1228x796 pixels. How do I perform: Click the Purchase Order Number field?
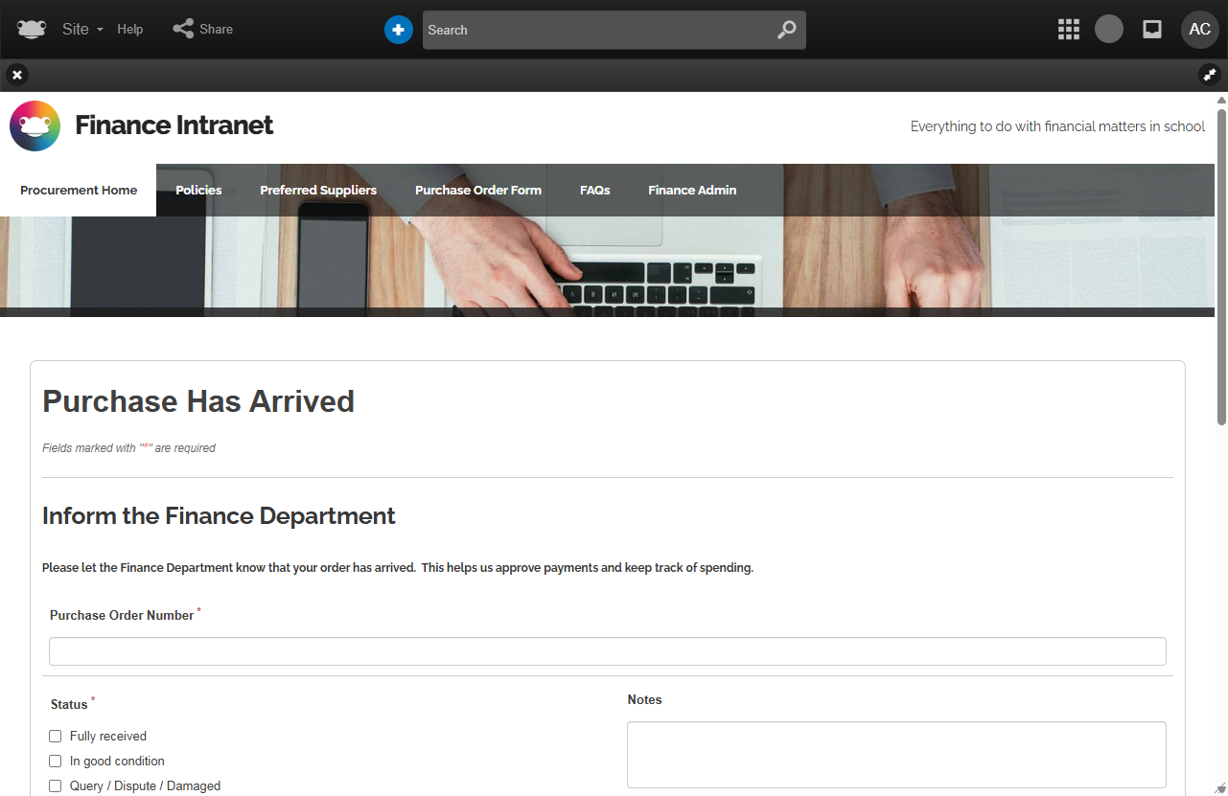pyautogui.click(x=607, y=651)
